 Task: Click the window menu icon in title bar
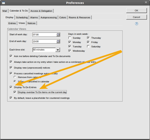pyautogui.click(x=3, y=3)
